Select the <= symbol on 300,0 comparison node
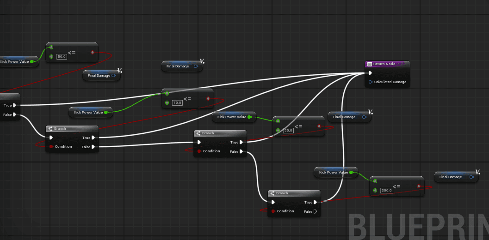 [396, 187]
